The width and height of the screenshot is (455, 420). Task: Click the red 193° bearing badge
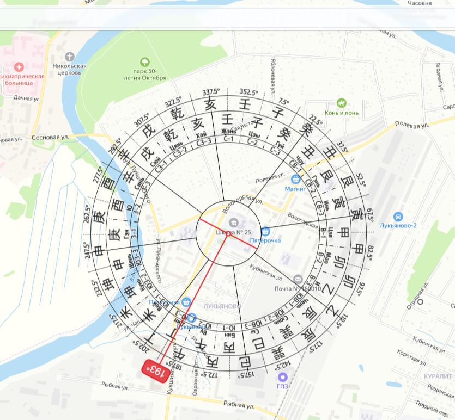pyautogui.click(x=155, y=371)
